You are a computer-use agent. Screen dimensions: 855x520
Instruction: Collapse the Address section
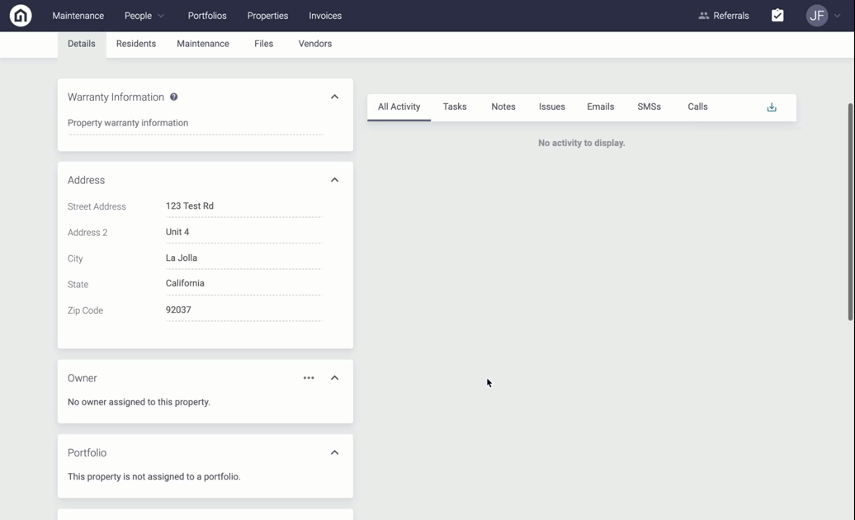[334, 180]
